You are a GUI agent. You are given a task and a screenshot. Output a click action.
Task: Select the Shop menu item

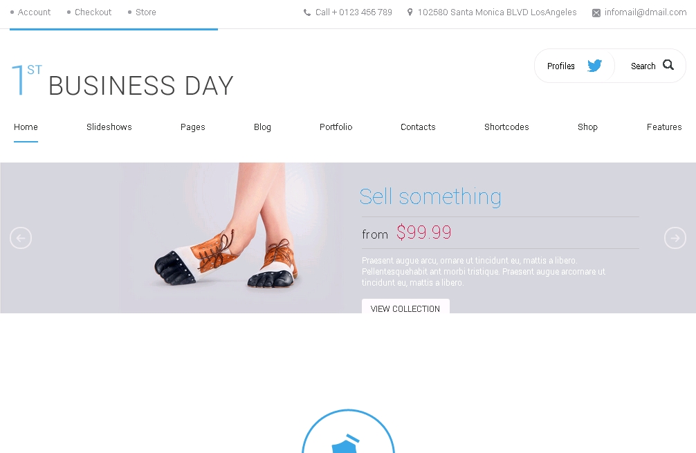[587, 127]
